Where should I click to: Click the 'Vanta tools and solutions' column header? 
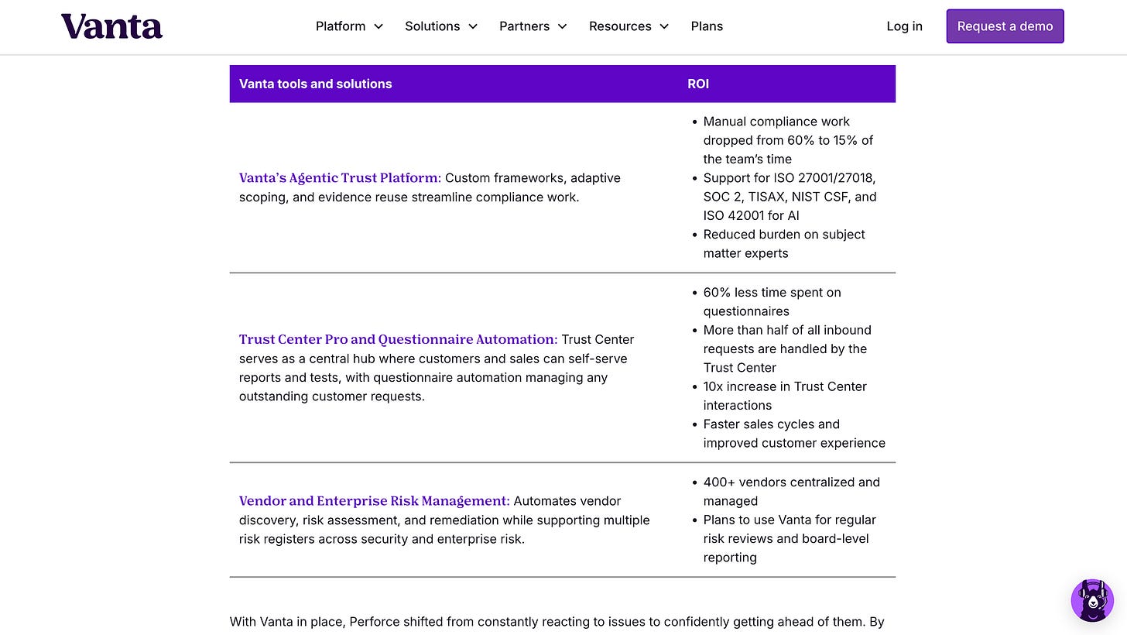(316, 84)
